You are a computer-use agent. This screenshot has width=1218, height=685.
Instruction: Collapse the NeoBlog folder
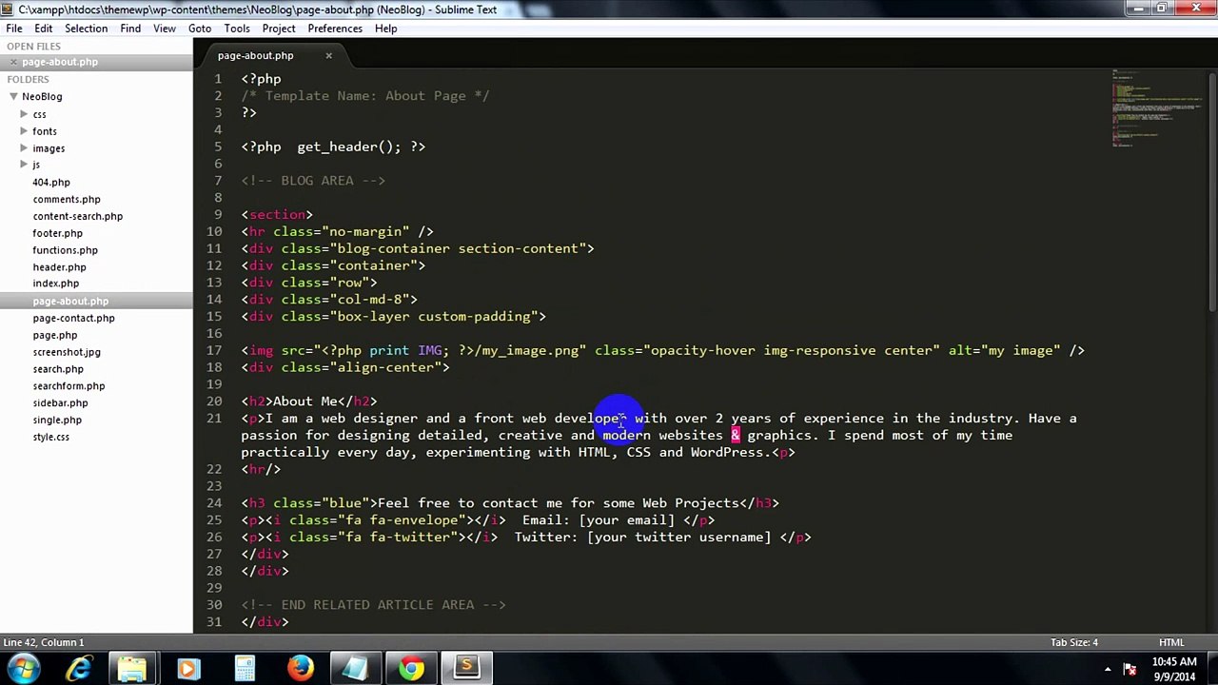tap(13, 96)
